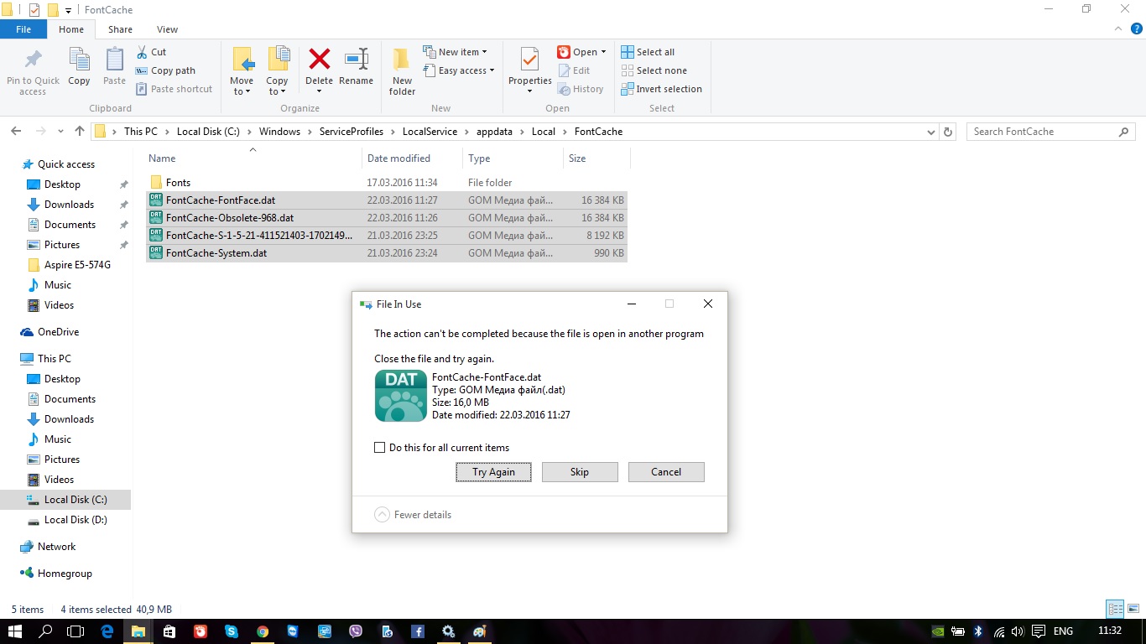Expand the Easy access dropdown
Image resolution: width=1146 pixels, height=644 pixels.
pyautogui.click(x=459, y=70)
